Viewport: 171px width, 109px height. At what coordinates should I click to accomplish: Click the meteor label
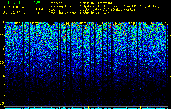(39, 8)
